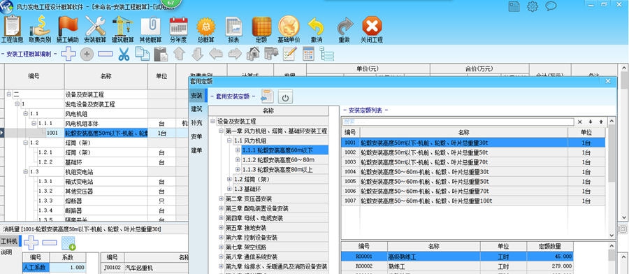This screenshot has width=629, height=274.
Task: Click the 关闭工程 red X icon
Action: tap(372, 29)
